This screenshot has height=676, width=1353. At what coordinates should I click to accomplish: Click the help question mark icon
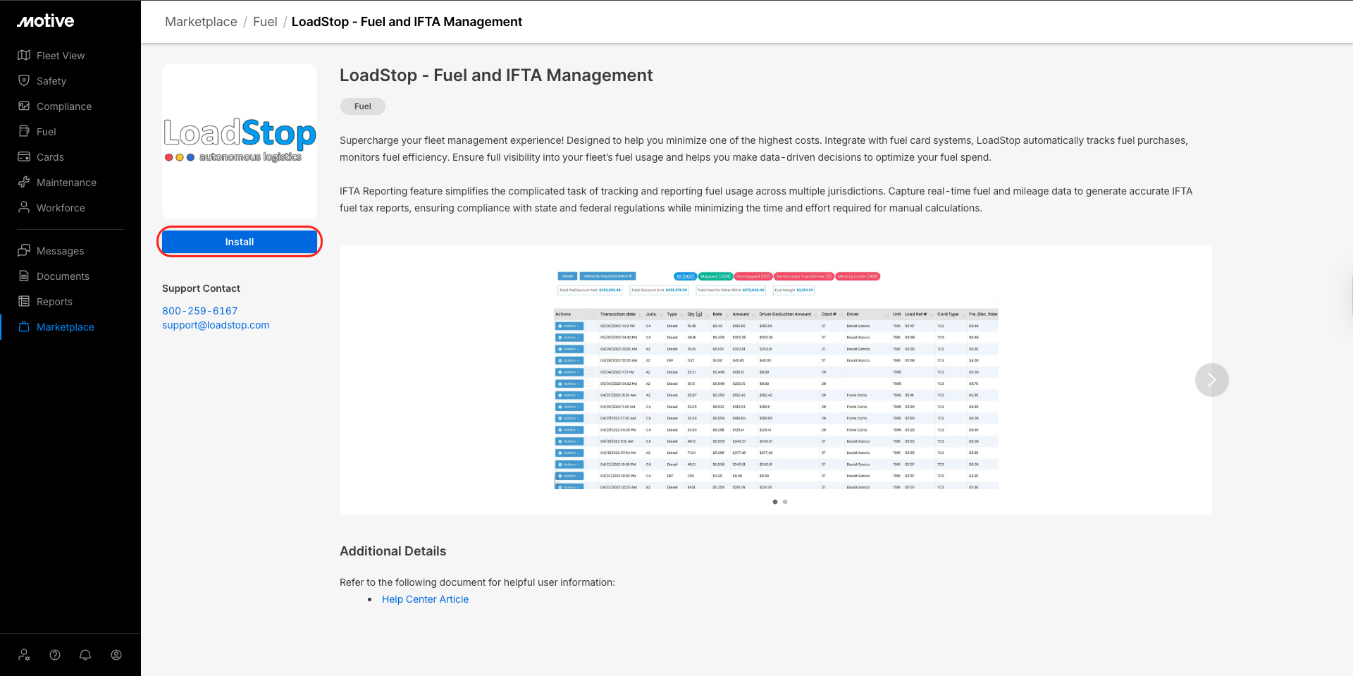pos(55,655)
